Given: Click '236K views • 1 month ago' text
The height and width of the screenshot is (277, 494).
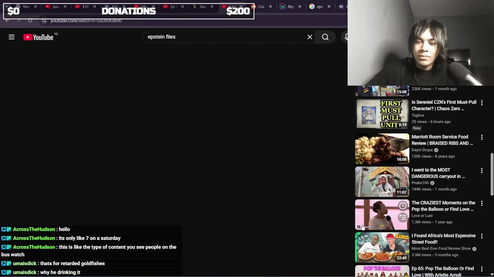Looking at the screenshot, I should click(x=434, y=89).
